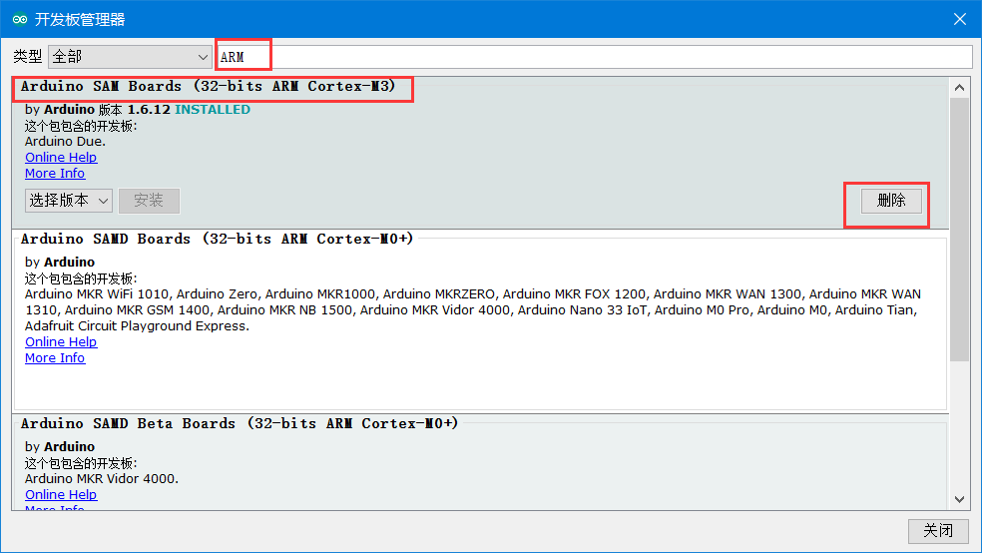Click 'Arduino MKR Vidor 4000.' text in Beta package
The height and width of the screenshot is (553, 982).
tap(102, 479)
